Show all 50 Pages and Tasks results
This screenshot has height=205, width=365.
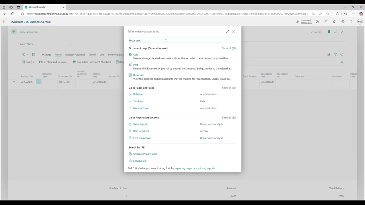229,88
